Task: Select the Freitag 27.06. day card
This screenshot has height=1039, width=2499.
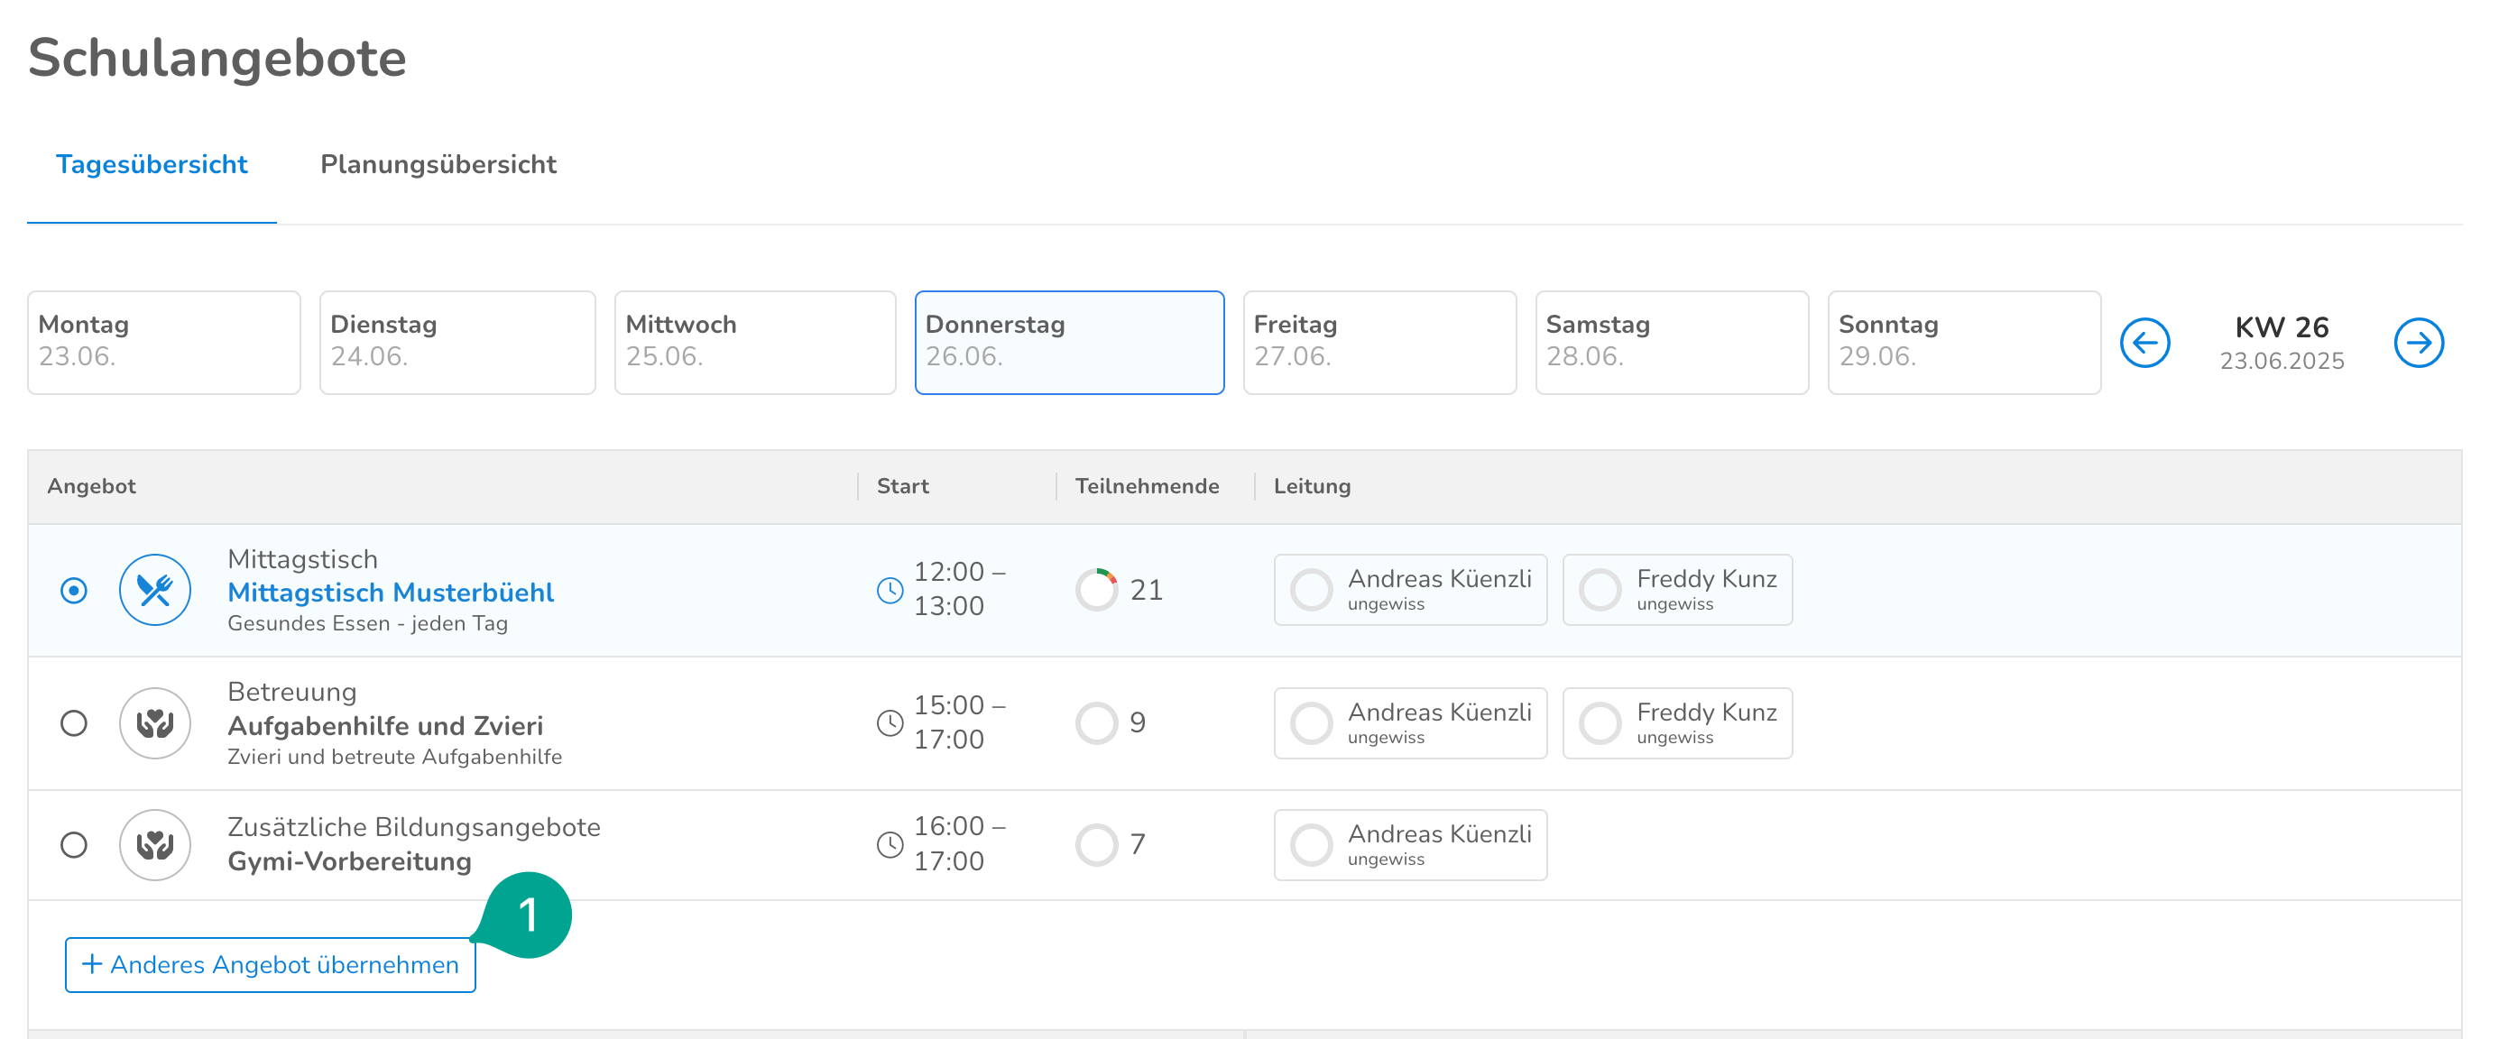Action: (1379, 343)
